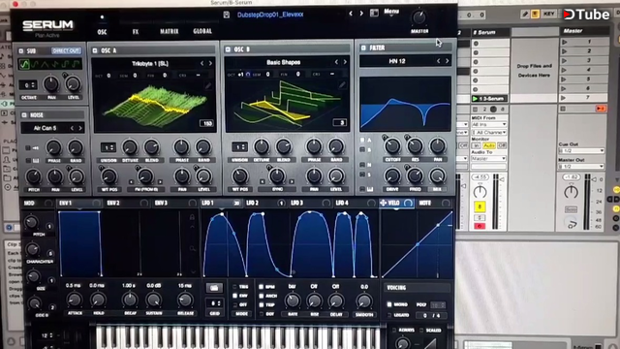Toggle LFO TRIP checkbox
620x349 pixels.
point(261,305)
